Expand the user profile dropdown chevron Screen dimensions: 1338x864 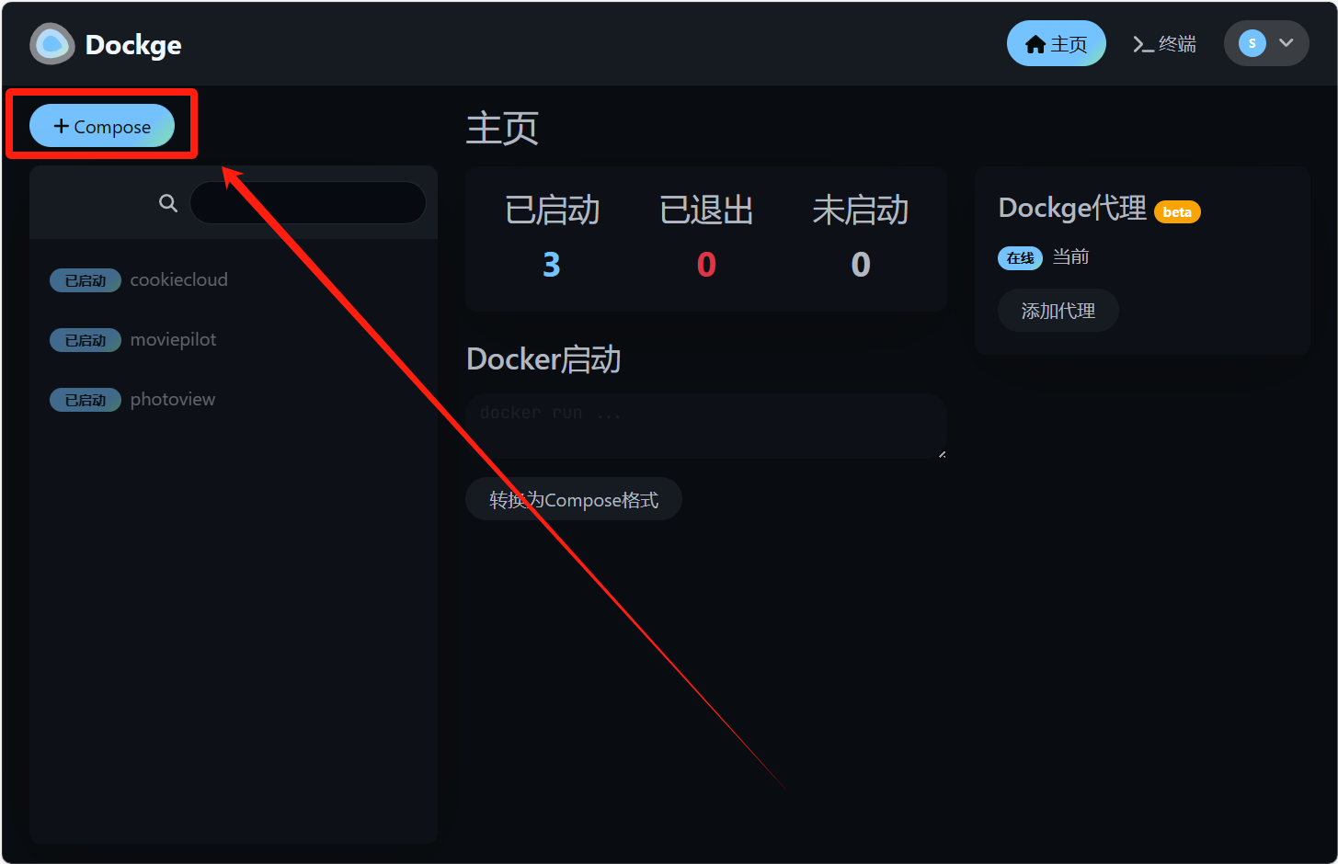[1287, 43]
